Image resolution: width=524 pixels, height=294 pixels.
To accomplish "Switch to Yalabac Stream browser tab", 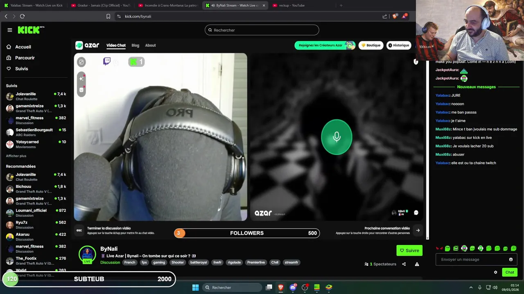I will [x=33, y=5].
